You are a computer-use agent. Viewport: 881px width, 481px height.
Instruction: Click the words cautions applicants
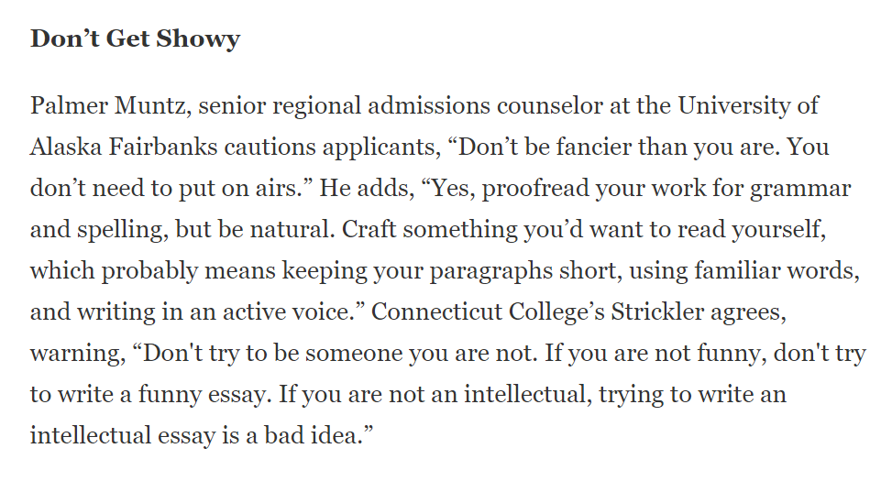point(332,148)
